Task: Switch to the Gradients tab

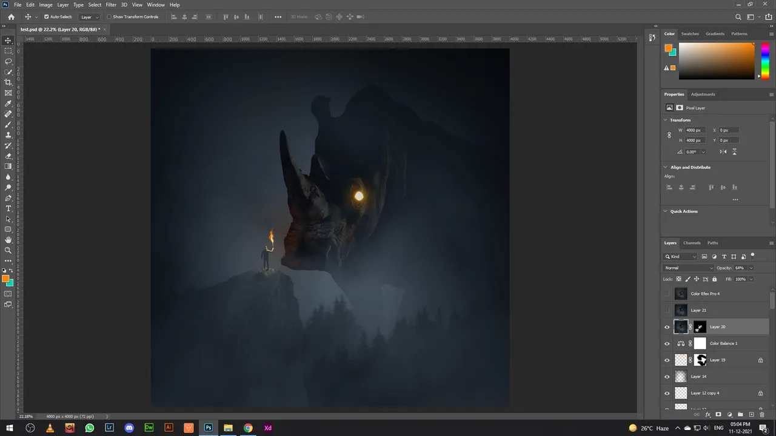Action: click(x=715, y=34)
